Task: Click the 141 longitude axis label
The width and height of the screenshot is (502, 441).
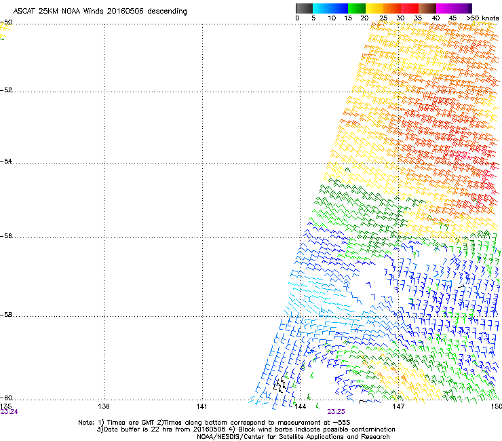Action: tap(202, 406)
